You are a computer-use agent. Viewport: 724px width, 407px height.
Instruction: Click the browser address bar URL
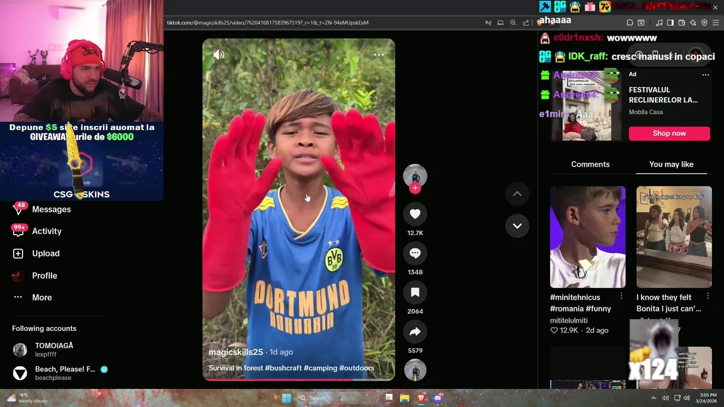pyautogui.click(x=268, y=23)
